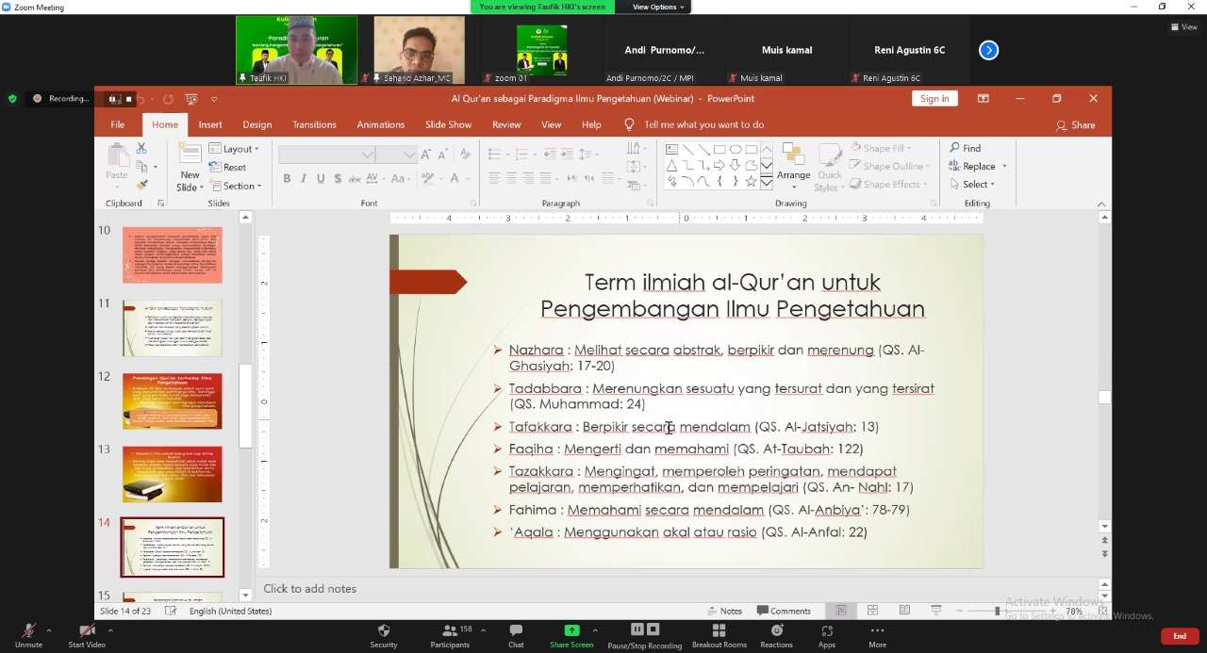Viewport: 1207px width, 653px height.
Task: Open Layout dropdown in Slides group
Action: coord(235,149)
